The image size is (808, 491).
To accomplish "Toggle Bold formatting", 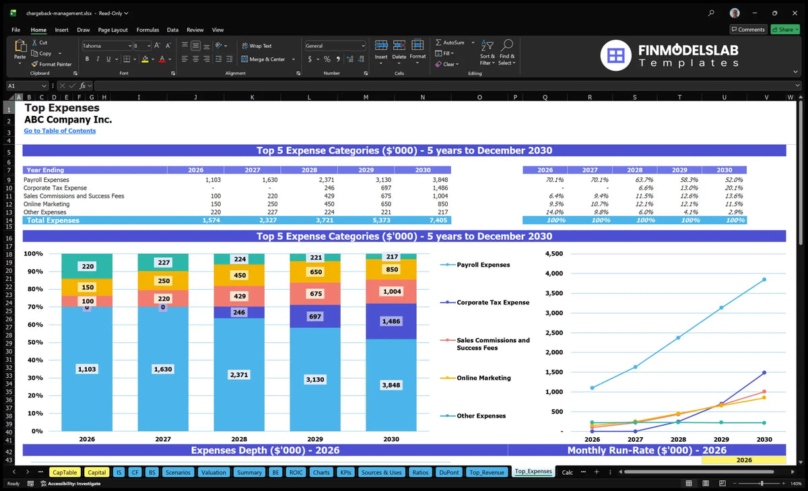I will point(88,59).
